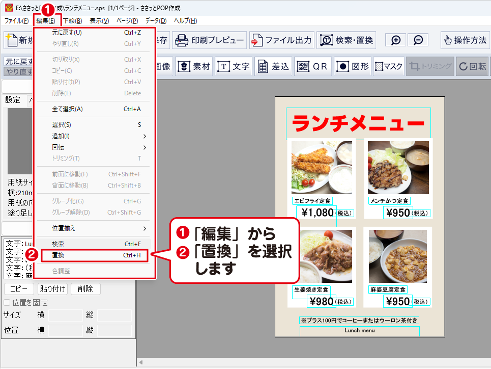This screenshot has width=491, height=369.
Task: Expand the 回転 submenu
Action: click(x=94, y=147)
